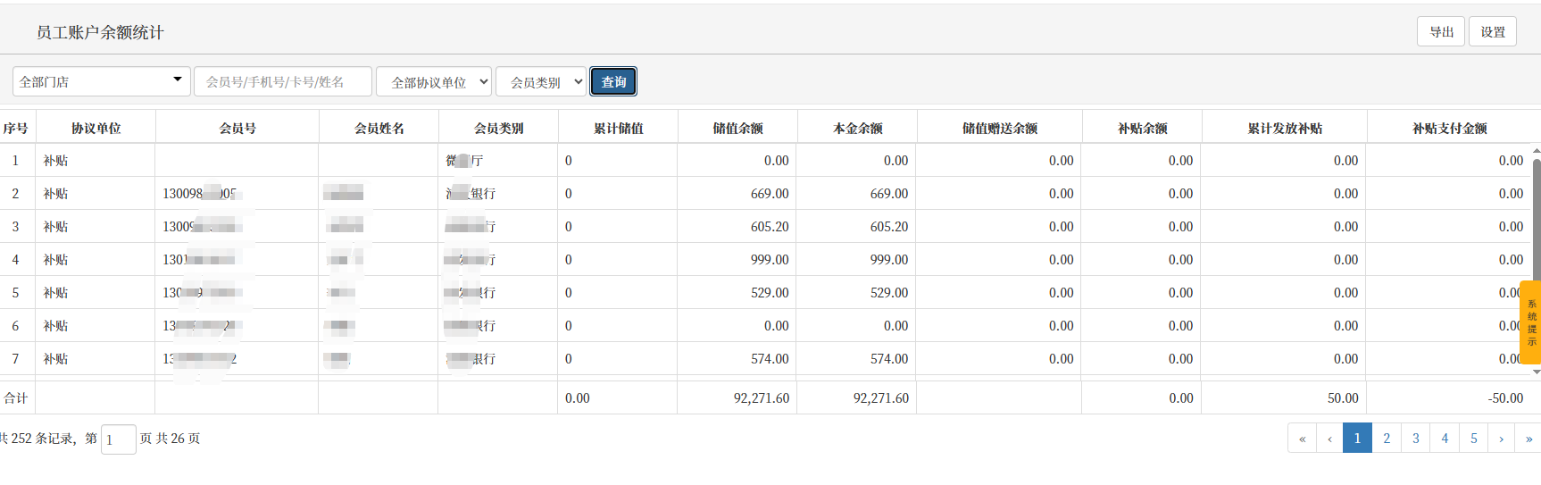The image size is (1541, 485).
Task: Click the page number input box
Action: [x=118, y=439]
